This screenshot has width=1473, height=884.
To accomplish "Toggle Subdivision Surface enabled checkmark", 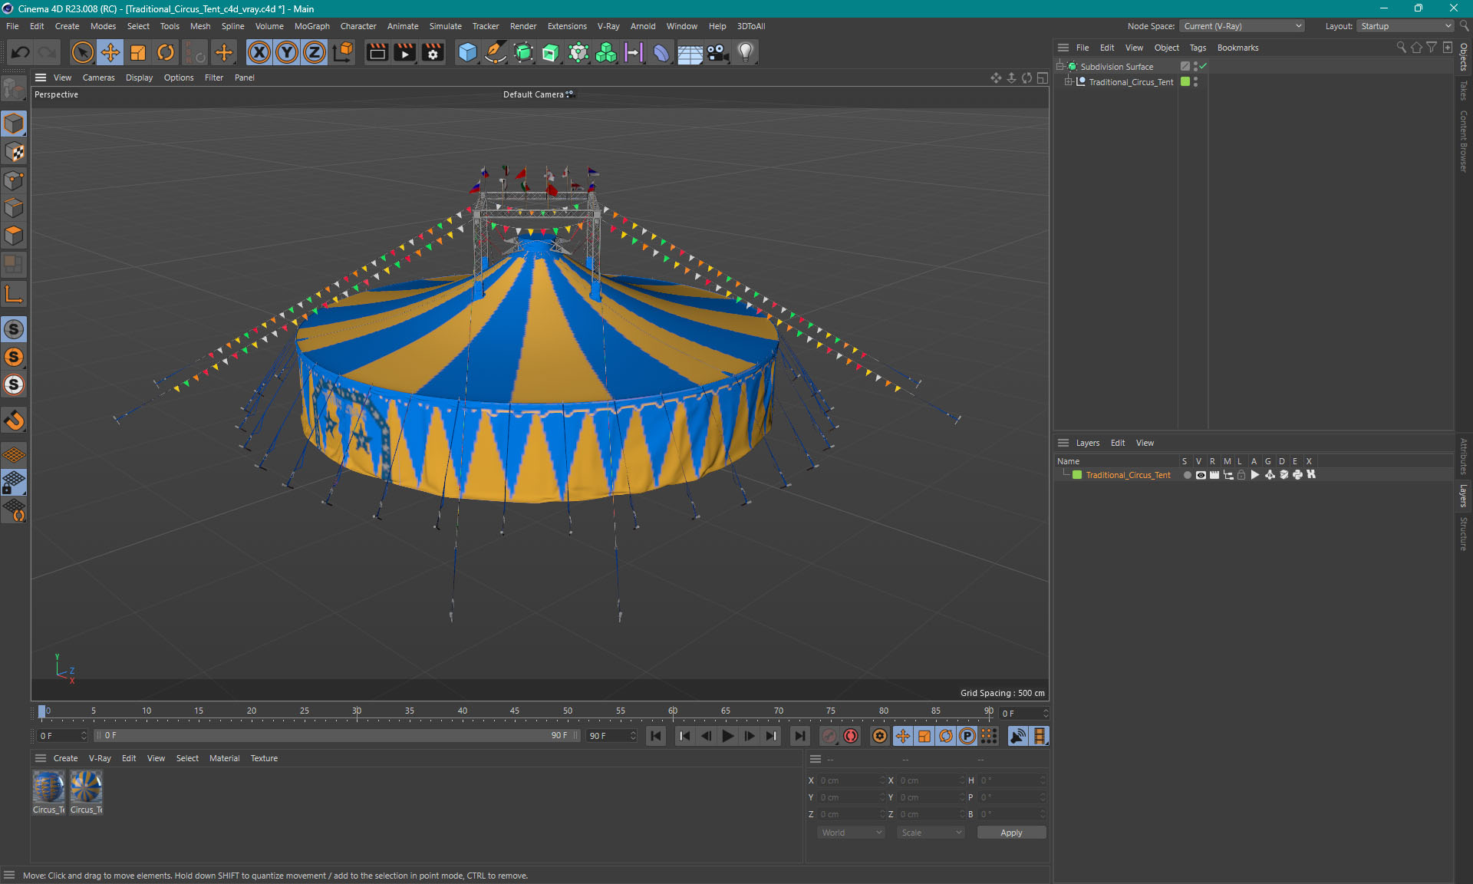I will (1203, 66).
